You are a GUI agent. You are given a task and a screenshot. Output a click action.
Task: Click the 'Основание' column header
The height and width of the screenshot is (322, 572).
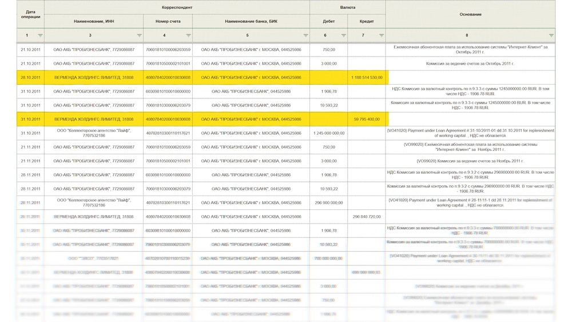(x=470, y=14)
